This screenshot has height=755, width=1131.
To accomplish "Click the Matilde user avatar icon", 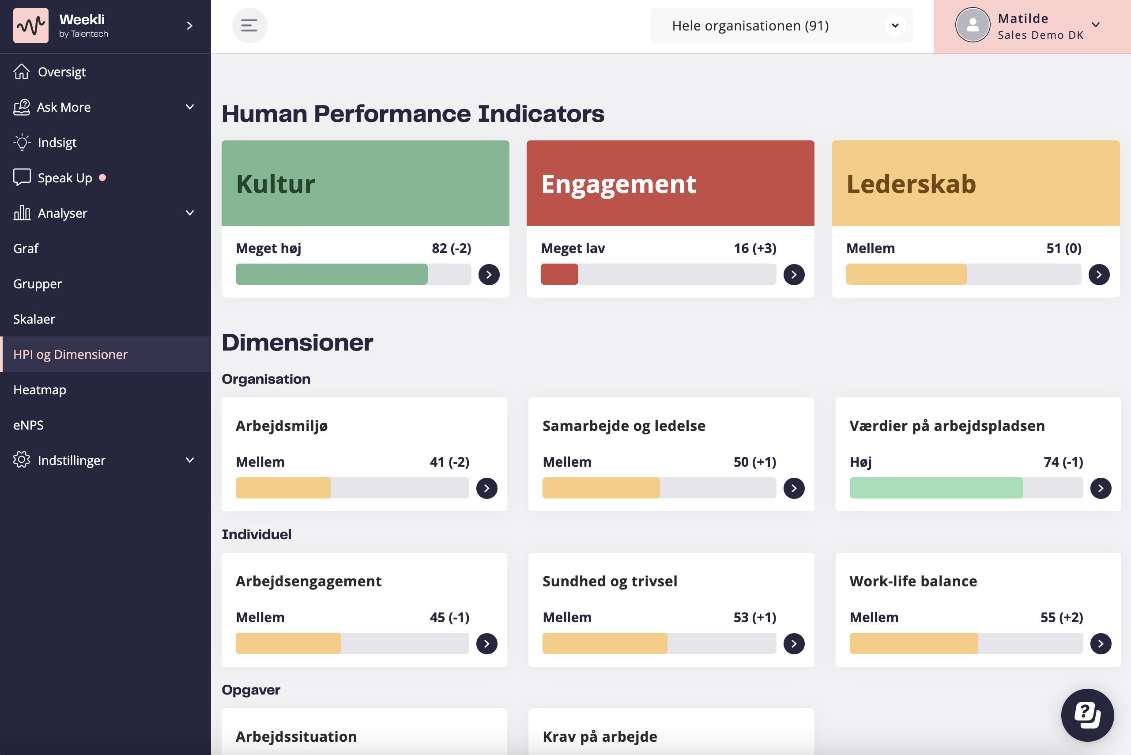I will [x=972, y=25].
